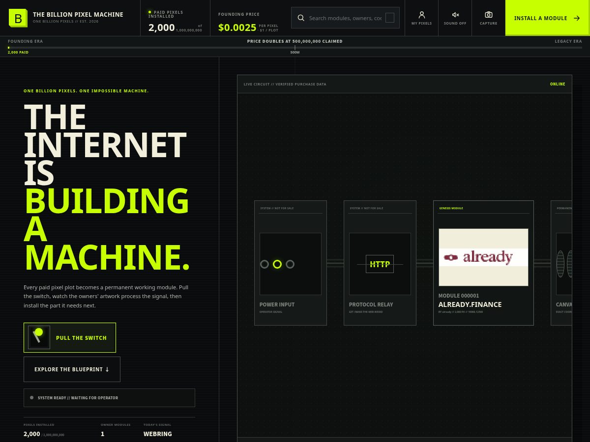The width and height of the screenshot is (590, 442).
Task: Click the 'MODULE 000001' label
Action: click(459, 296)
